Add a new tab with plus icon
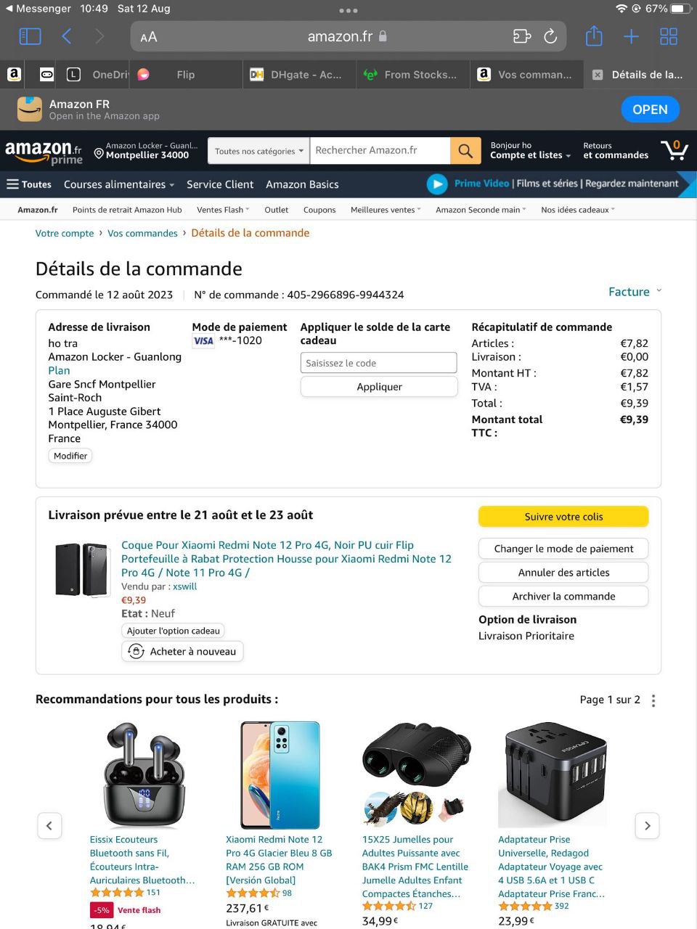 tap(631, 36)
